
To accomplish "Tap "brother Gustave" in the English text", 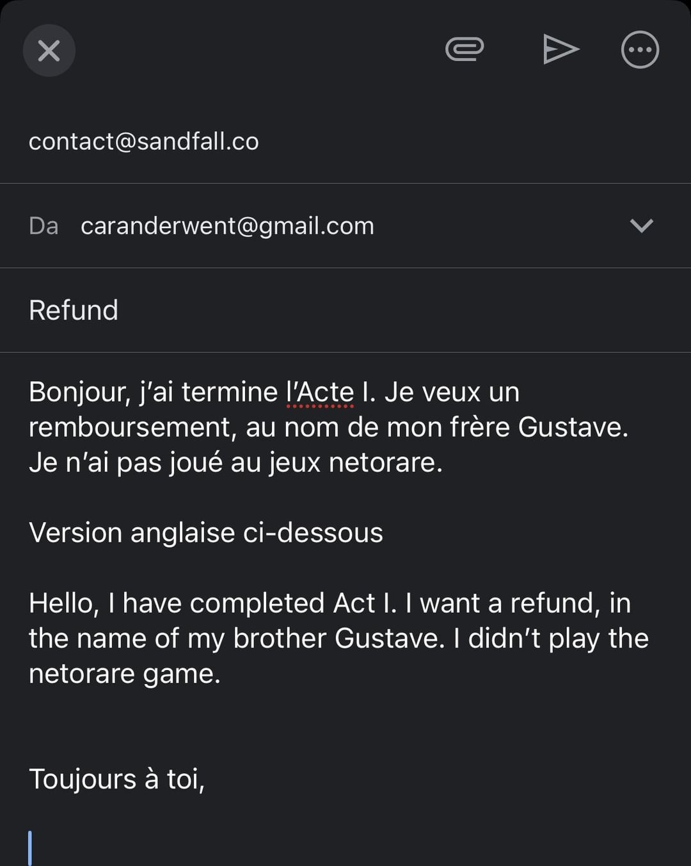I will (338, 639).
